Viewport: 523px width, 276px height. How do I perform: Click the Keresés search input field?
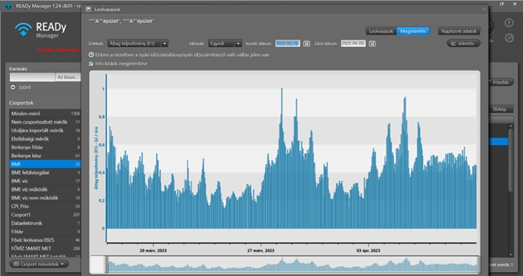(32, 77)
